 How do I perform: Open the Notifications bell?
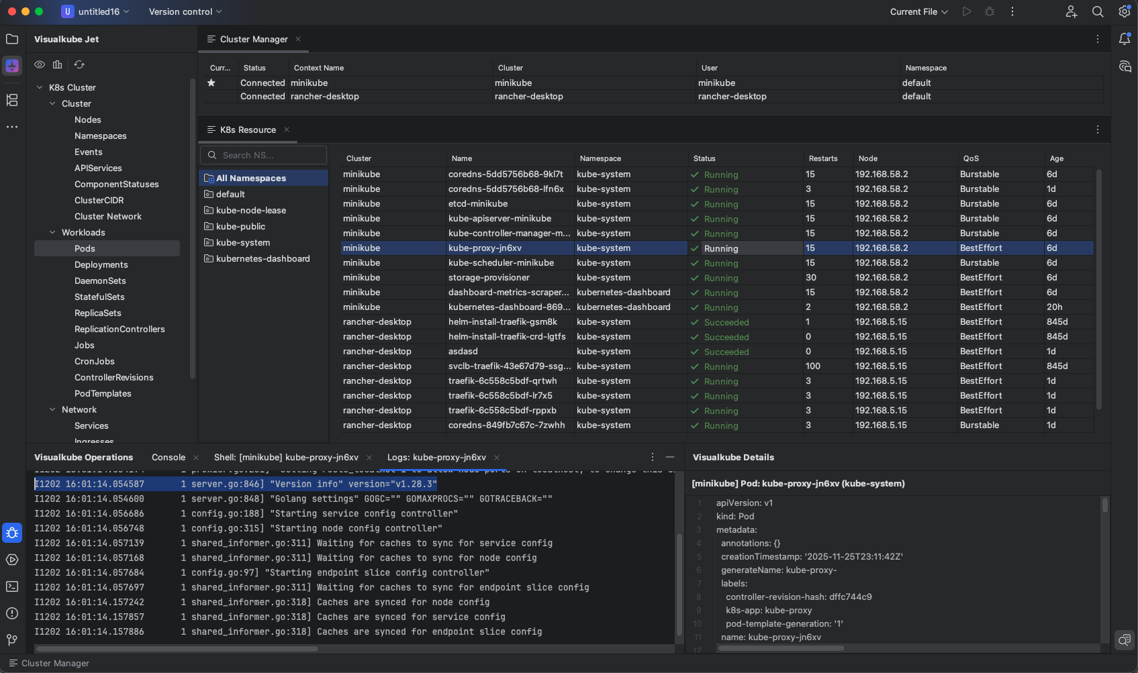coord(1125,39)
